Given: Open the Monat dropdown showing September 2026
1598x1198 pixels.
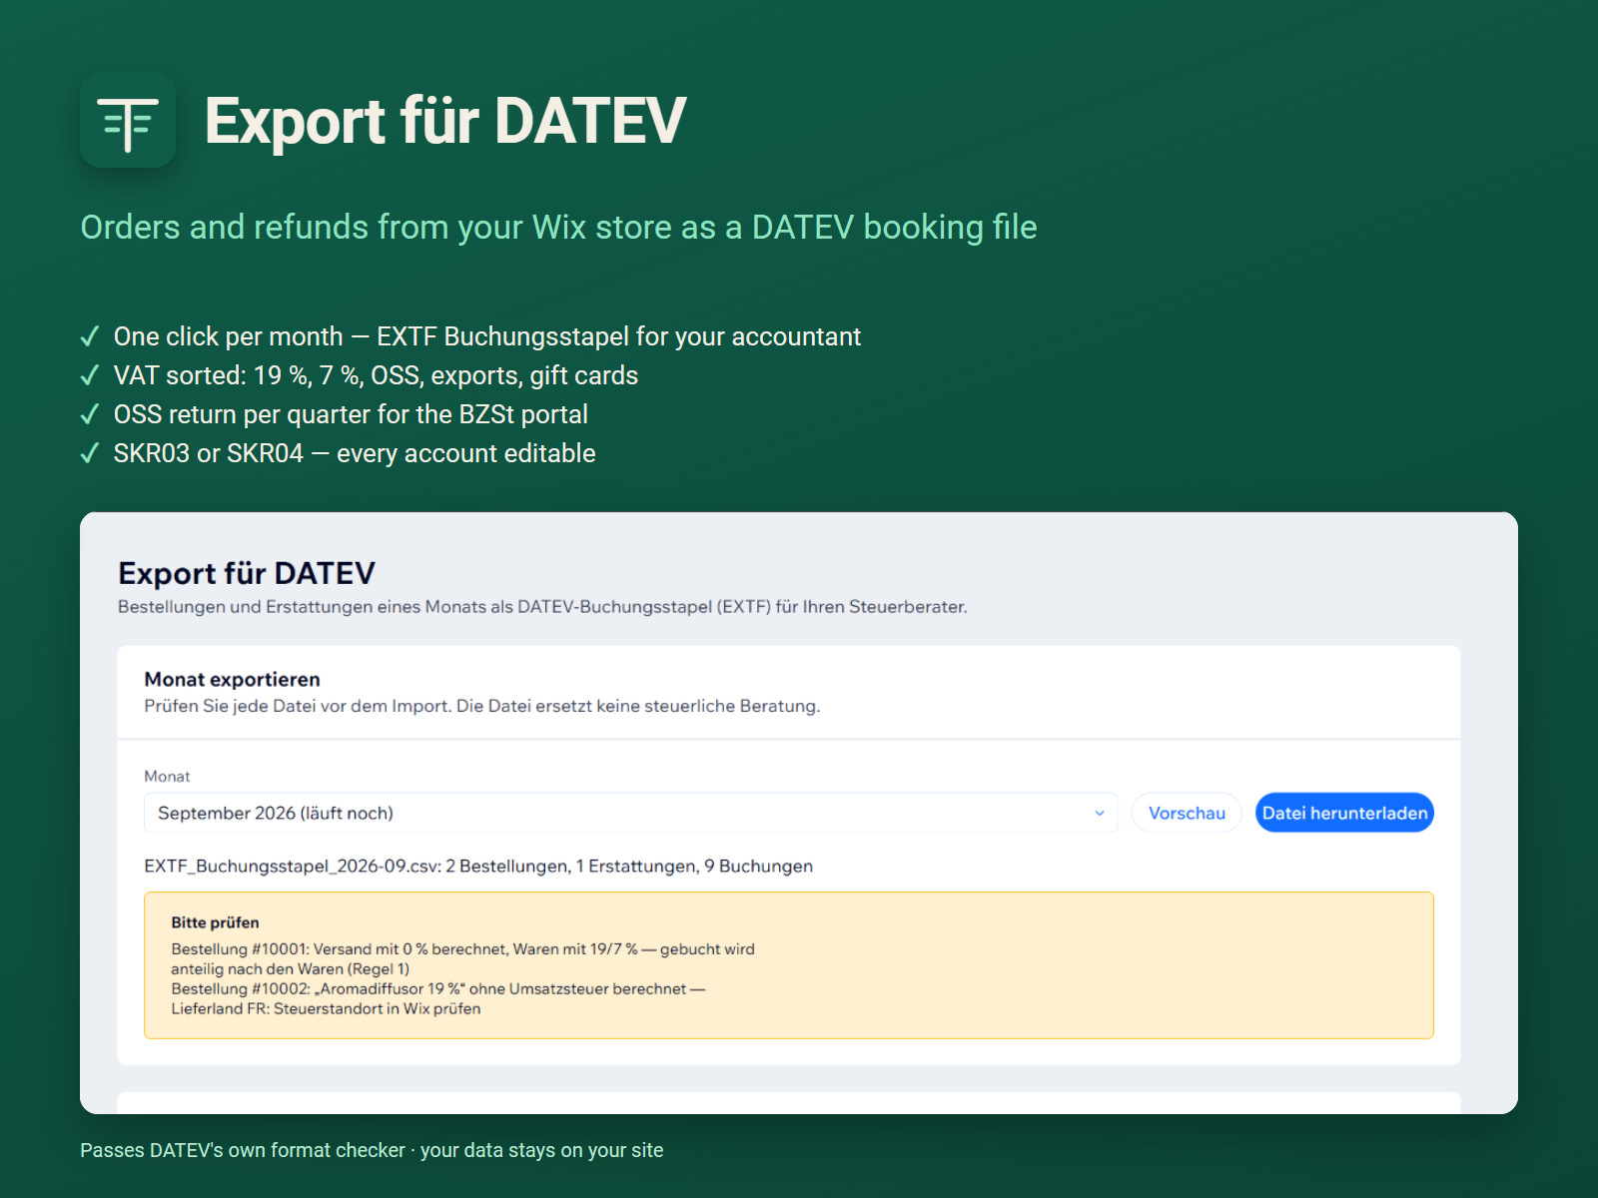Looking at the screenshot, I should point(630,813).
